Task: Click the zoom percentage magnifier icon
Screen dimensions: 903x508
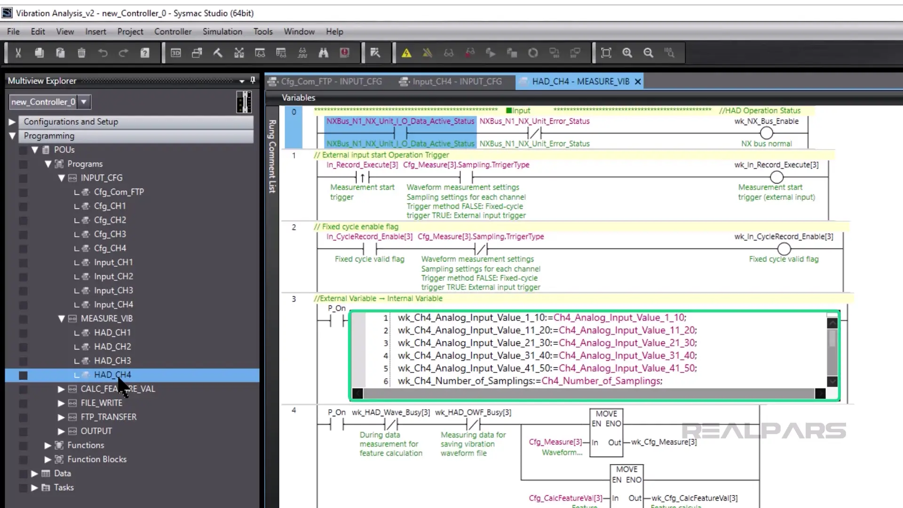Action: (669, 53)
